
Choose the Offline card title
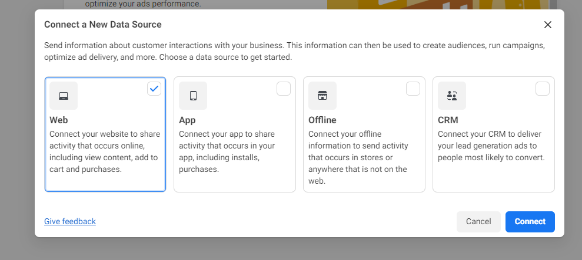[322, 120]
